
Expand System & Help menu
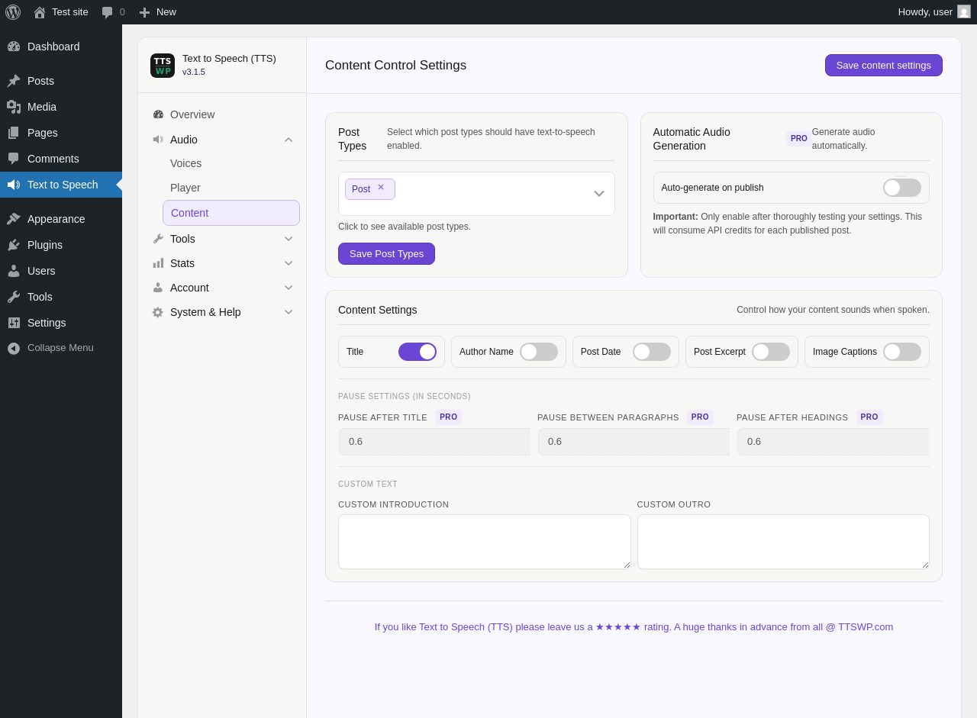point(289,312)
